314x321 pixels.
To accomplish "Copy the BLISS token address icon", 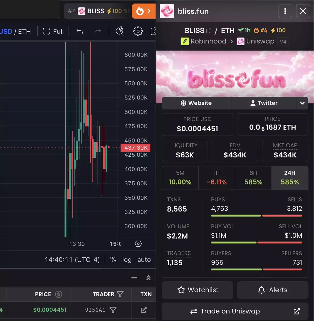I will point(209,31).
